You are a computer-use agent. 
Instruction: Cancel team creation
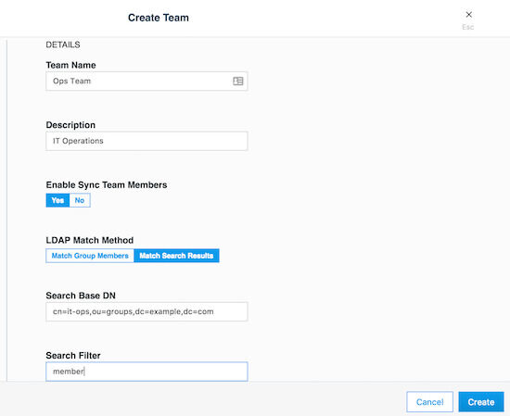[429, 402]
